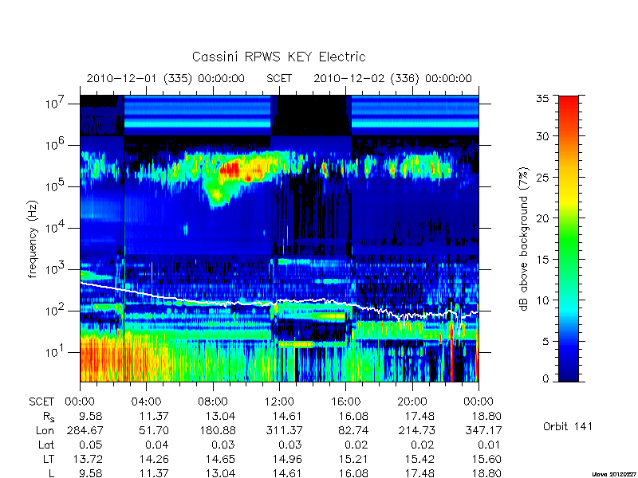Click the 10^1 frequency axis label
This screenshot has width=638, height=478.
point(55,352)
